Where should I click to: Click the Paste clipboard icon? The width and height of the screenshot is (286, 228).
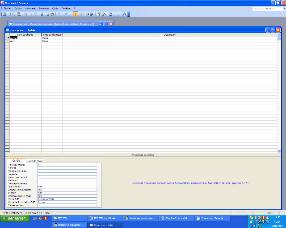[x=51, y=14]
